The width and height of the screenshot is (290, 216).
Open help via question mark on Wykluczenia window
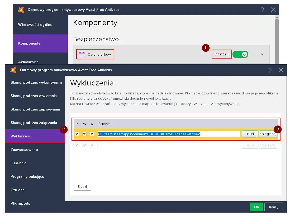coord(270,70)
